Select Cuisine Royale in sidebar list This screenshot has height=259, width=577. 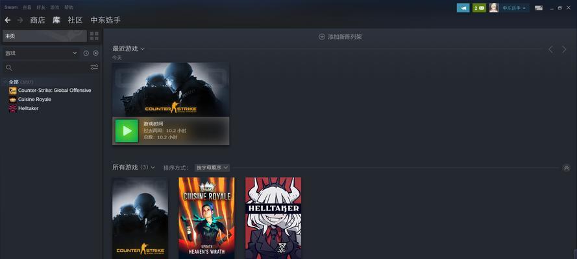[34, 100]
